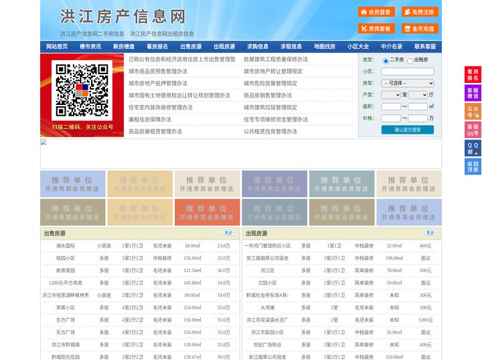482x361 pixels.
Task: Open the 大湾塘 rental listing
Action: click(267, 308)
